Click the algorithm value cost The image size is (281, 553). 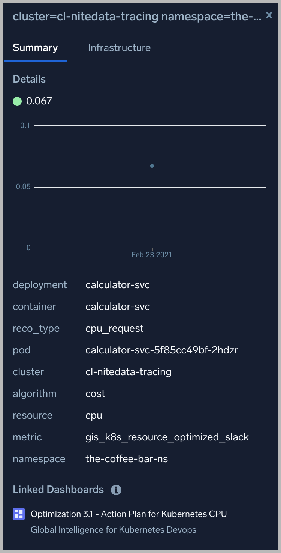tap(95, 394)
